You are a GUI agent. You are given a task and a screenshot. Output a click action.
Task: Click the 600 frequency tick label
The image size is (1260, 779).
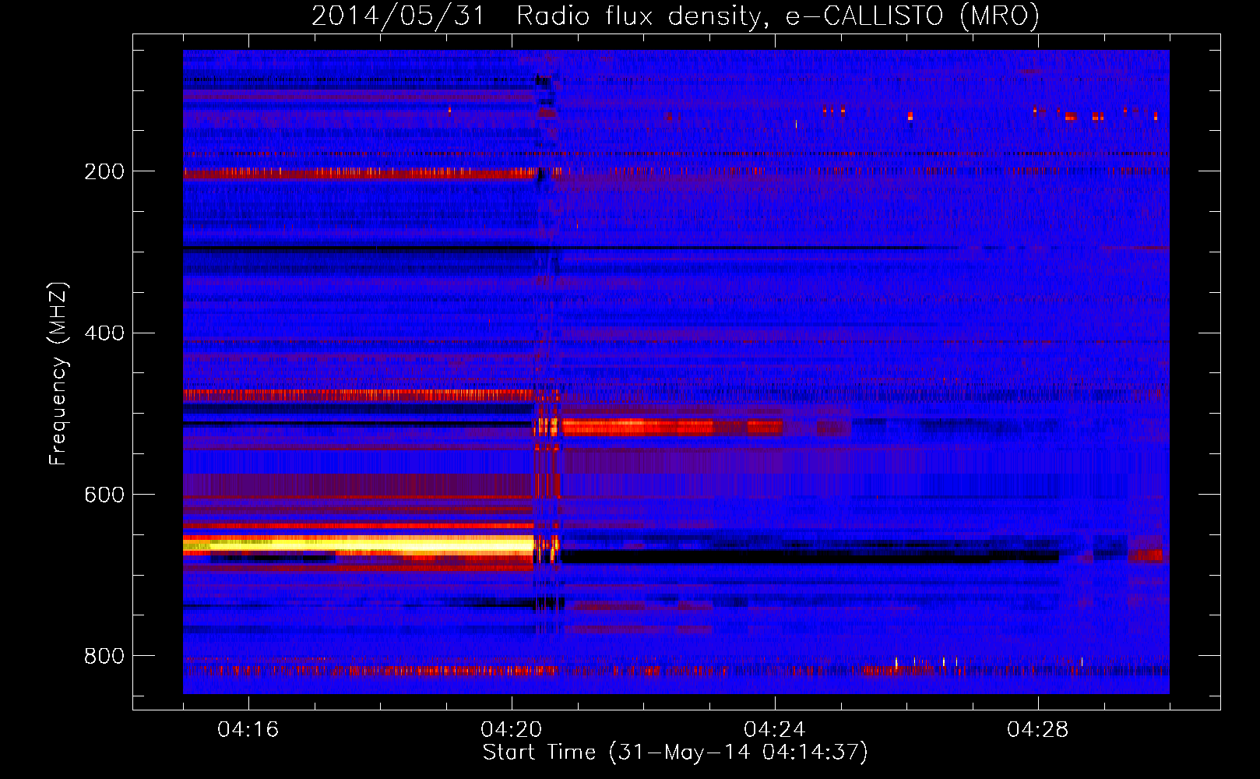(104, 495)
